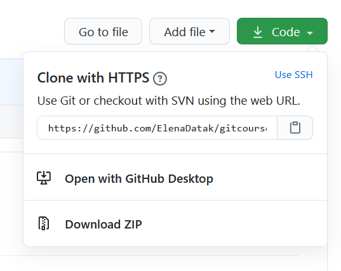Switch to Use SSH link
341x271 pixels.
tap(294, 75)
